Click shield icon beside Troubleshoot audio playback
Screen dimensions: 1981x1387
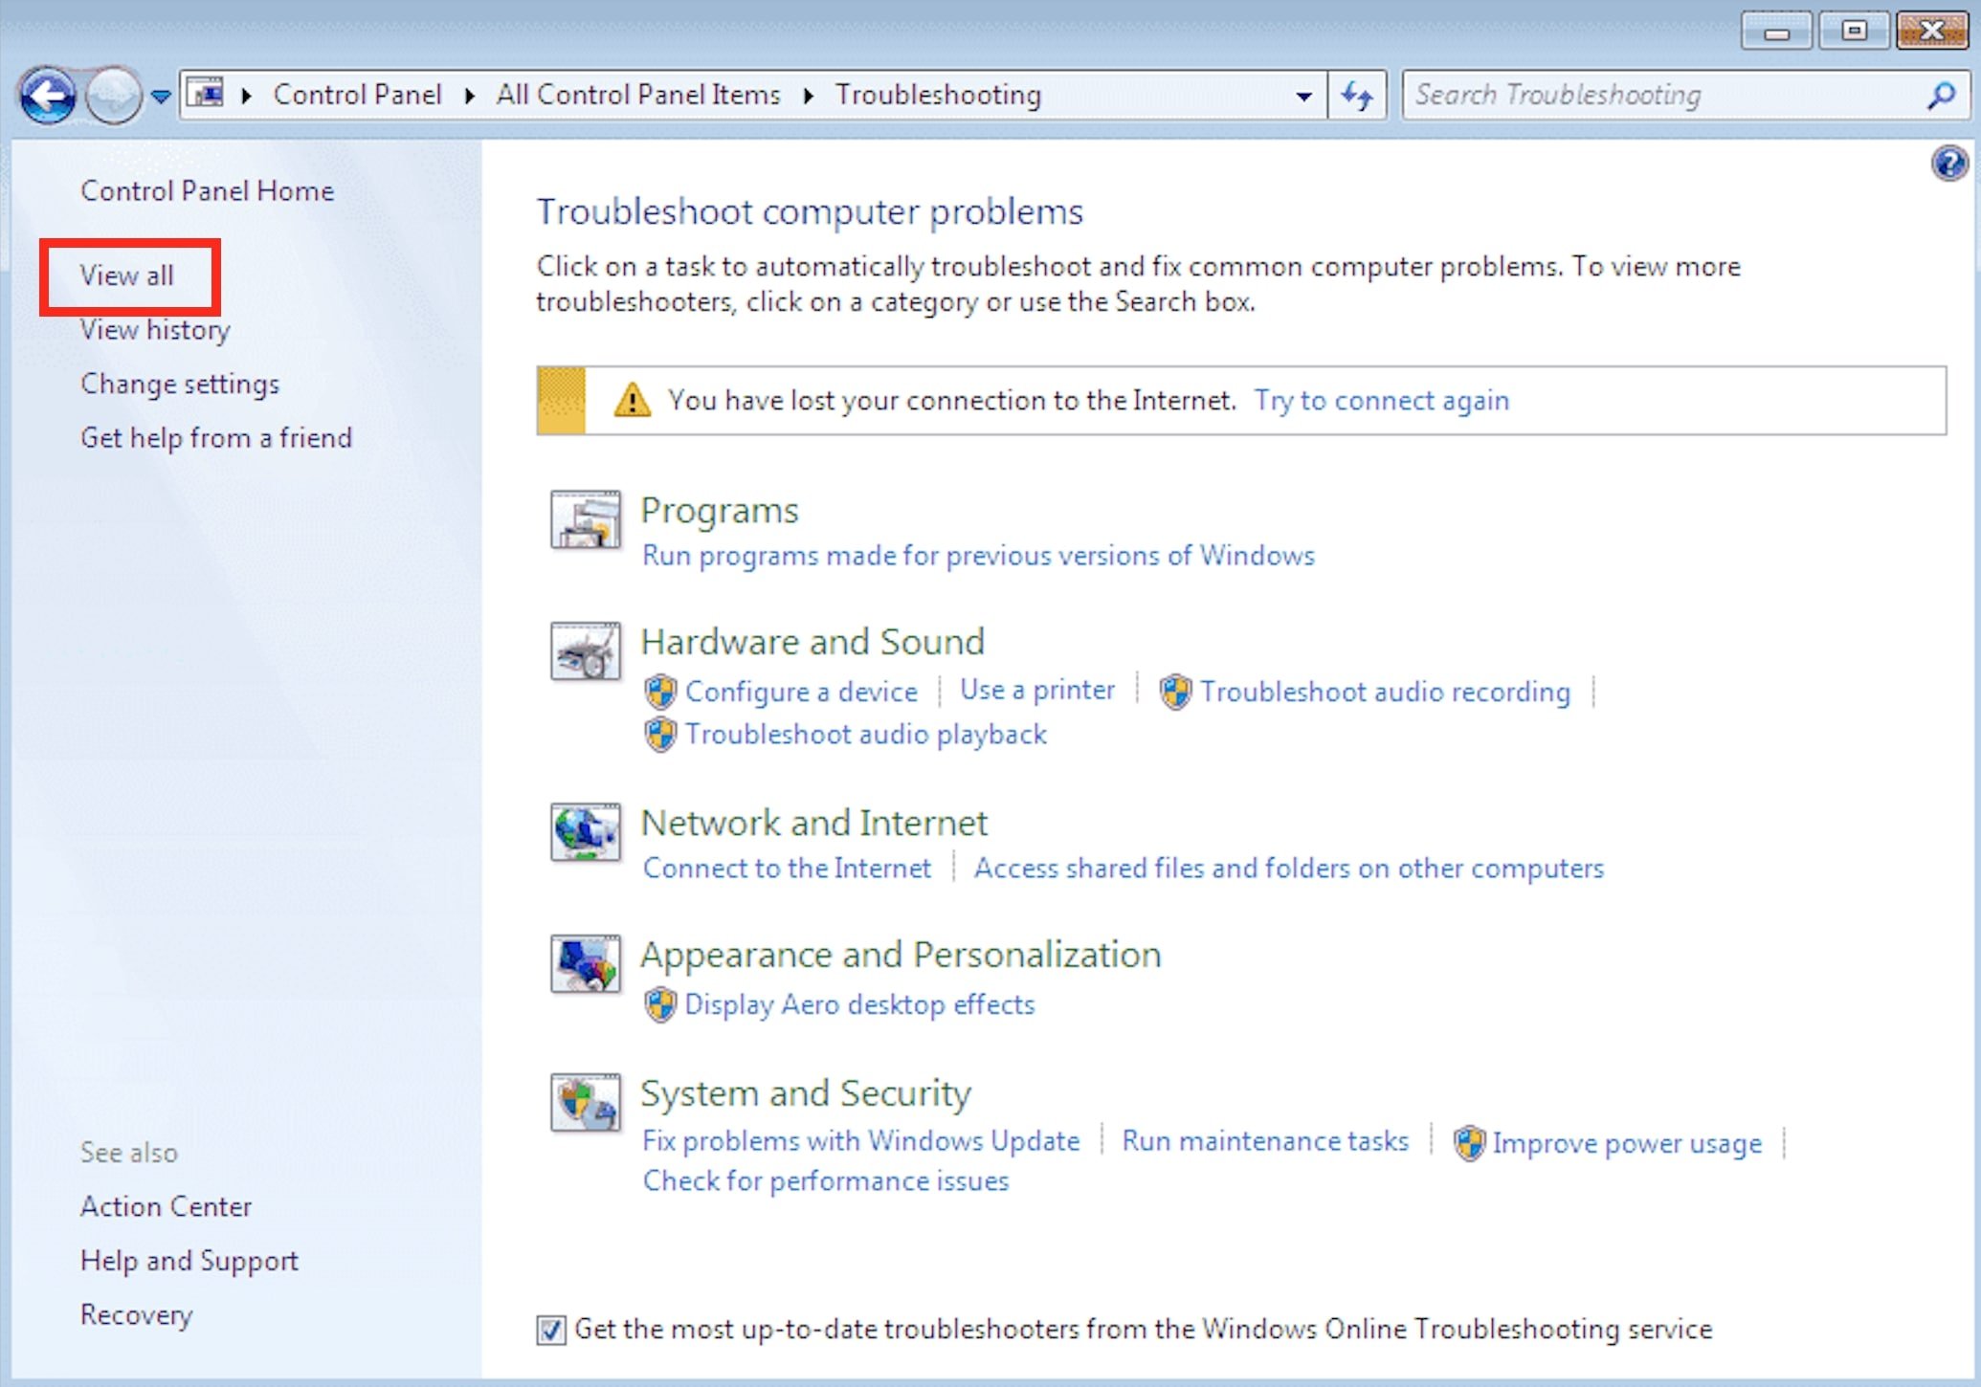(660, 735)
